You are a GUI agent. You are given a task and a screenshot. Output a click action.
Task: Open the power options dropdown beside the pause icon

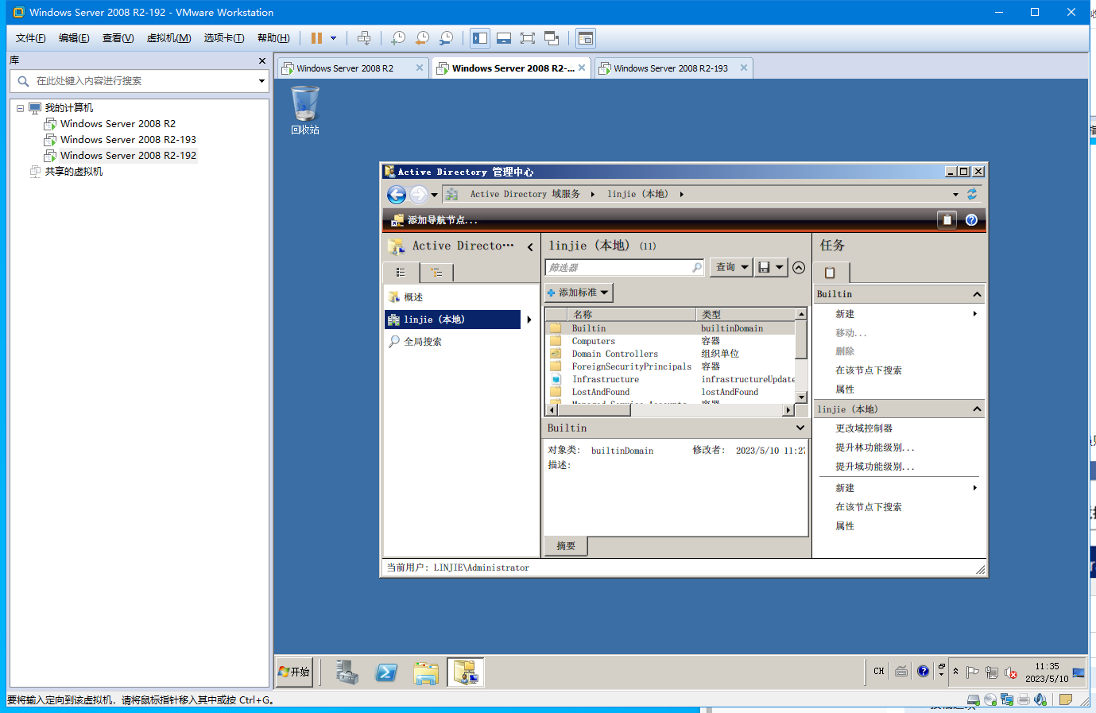[333, 38]
